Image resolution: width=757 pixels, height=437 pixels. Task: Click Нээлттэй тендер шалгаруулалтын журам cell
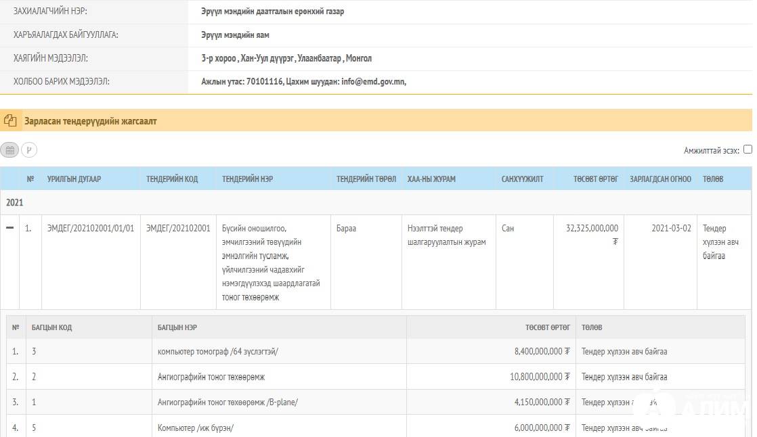447,235
